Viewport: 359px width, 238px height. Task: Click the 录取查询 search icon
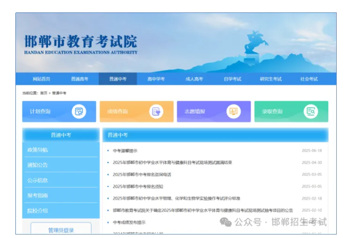[x=311, y=112]
